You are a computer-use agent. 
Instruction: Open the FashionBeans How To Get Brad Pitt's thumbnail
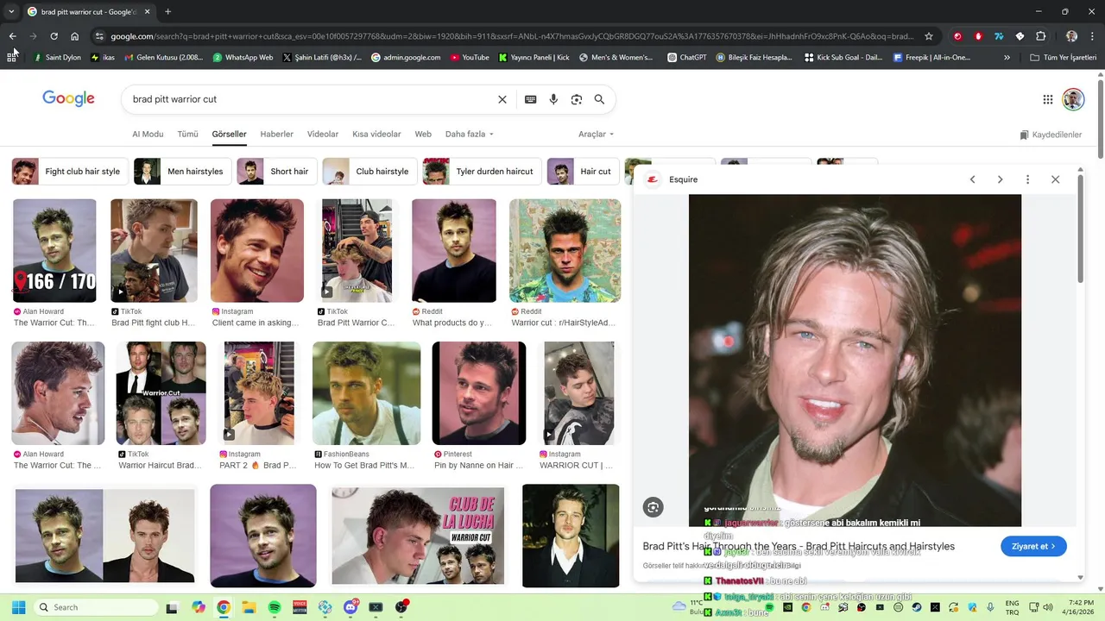pyautogui.click(x=367, y=393)
